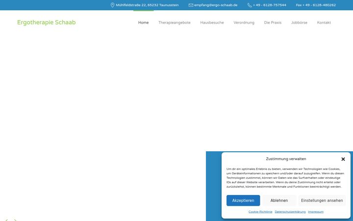Click the slider arrows at bottom left
353x221 pixels.
11,220
